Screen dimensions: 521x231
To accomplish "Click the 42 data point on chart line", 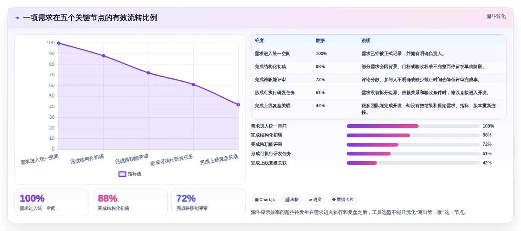I will (x=238, y=105).
